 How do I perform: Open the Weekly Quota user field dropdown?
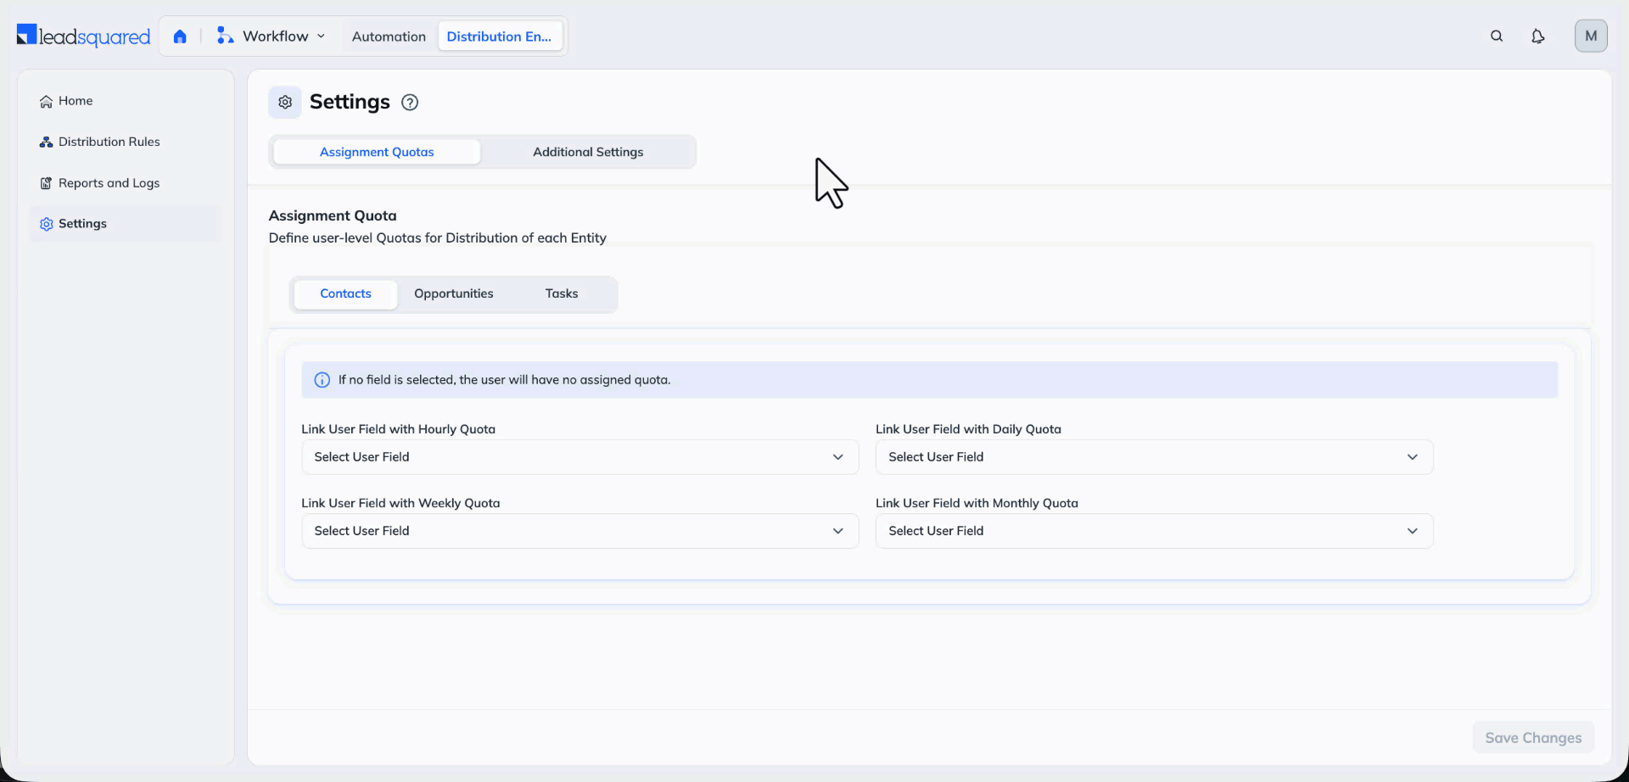click(580, 531)
